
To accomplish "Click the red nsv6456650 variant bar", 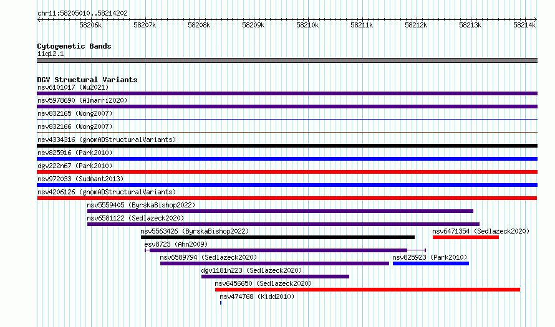I will click(x=367, y=290).
